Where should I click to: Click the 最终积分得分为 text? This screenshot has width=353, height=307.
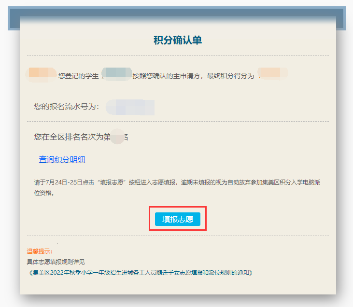[x=230, y=76]
